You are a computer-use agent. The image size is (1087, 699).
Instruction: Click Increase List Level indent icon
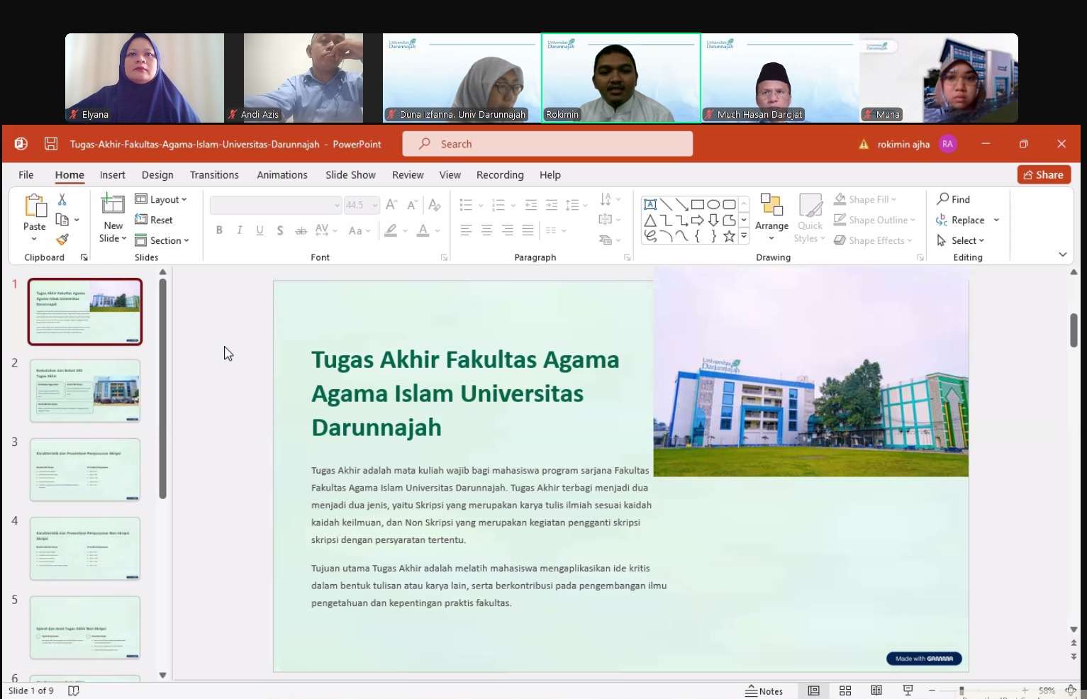click(552, 205)
